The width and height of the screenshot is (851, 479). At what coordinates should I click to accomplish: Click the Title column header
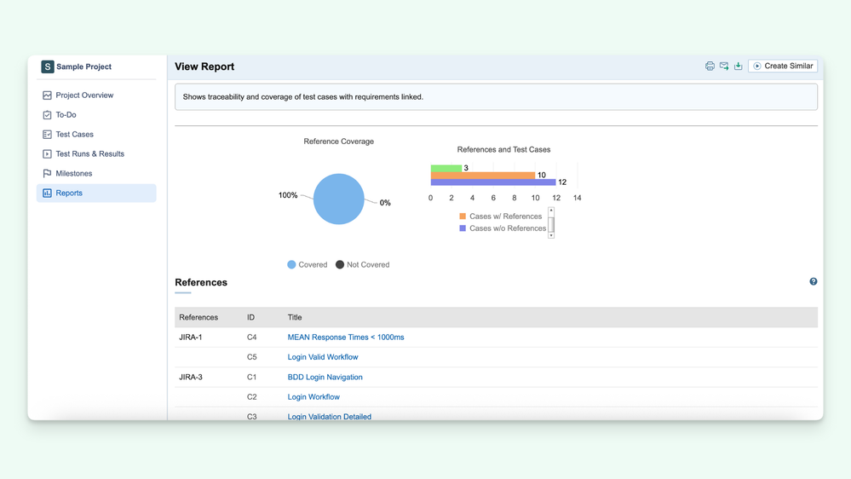coord(295,318)
